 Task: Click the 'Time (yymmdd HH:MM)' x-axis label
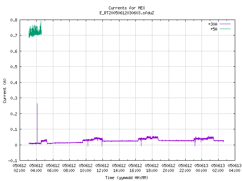point(127,178)
